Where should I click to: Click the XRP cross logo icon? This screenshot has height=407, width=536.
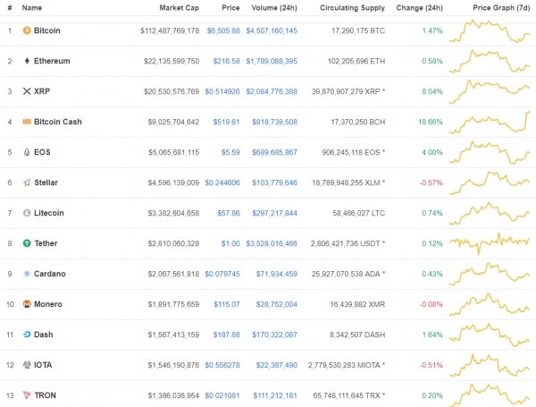pyautogui.click(x=27, y=91)
